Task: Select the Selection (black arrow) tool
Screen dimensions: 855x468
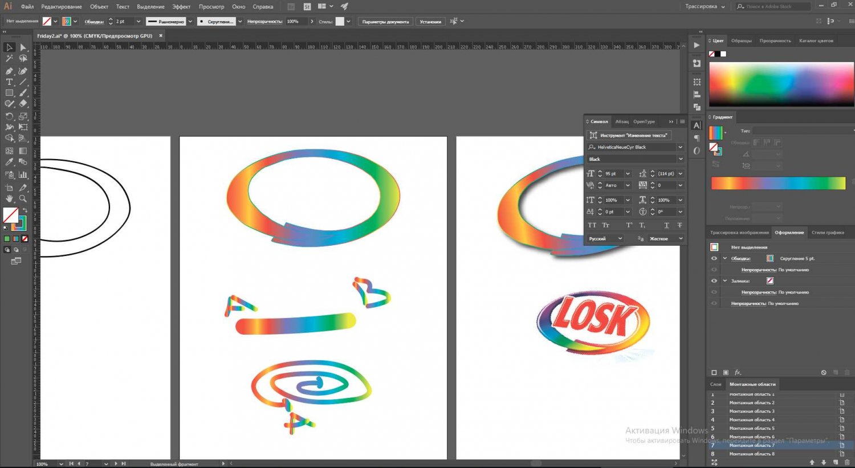Action: click(x=9, y=47)
